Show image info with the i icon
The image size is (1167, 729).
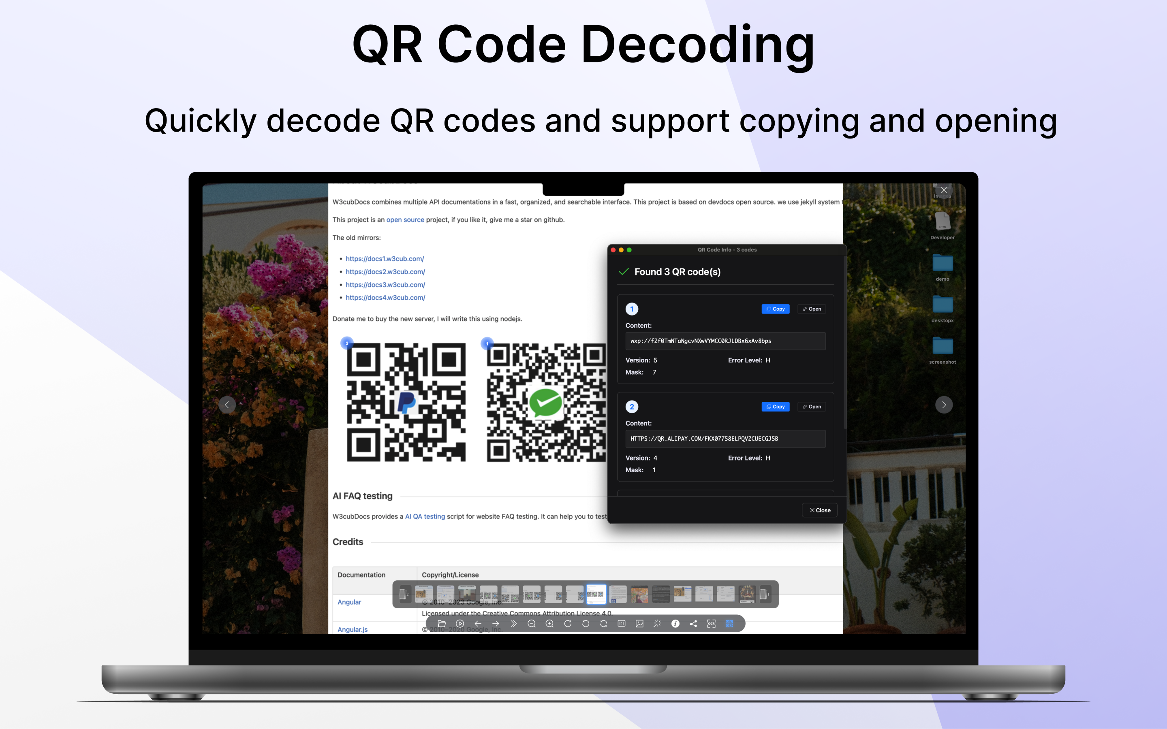[x=675, y=623]
